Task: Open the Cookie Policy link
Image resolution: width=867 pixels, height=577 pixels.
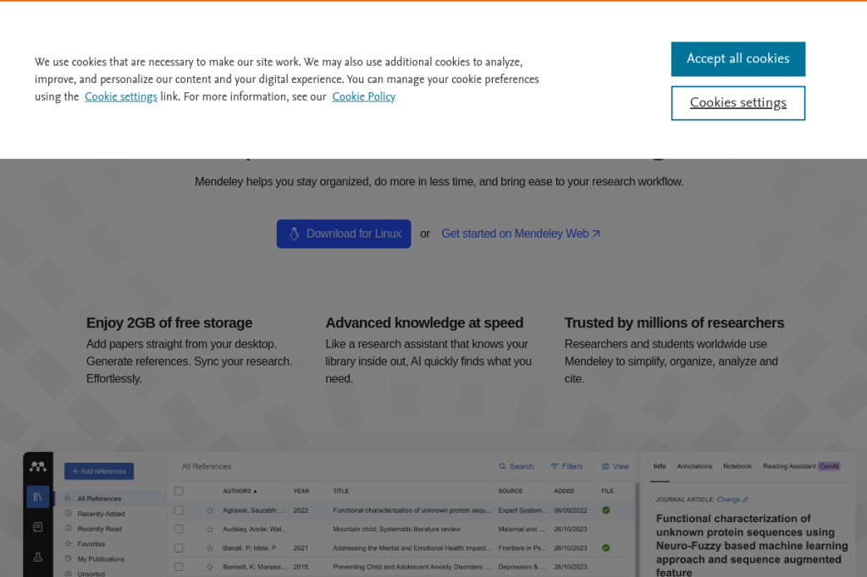Action: [x=363, y=96]
